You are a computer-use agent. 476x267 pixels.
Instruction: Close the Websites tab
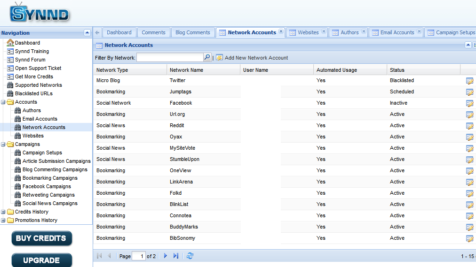(324, 31)
